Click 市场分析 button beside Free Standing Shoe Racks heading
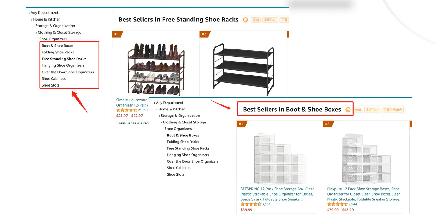The height and width of the screenshot is (220, 436). click(x=270, y=20)
